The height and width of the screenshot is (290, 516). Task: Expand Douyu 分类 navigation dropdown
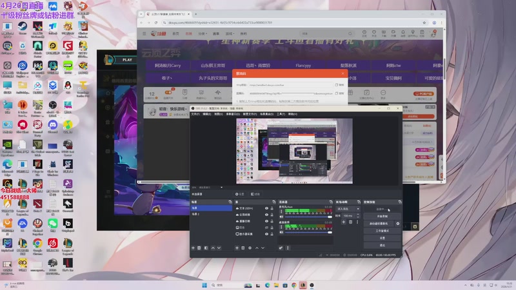pyautogui.click(x=203, y=34)
